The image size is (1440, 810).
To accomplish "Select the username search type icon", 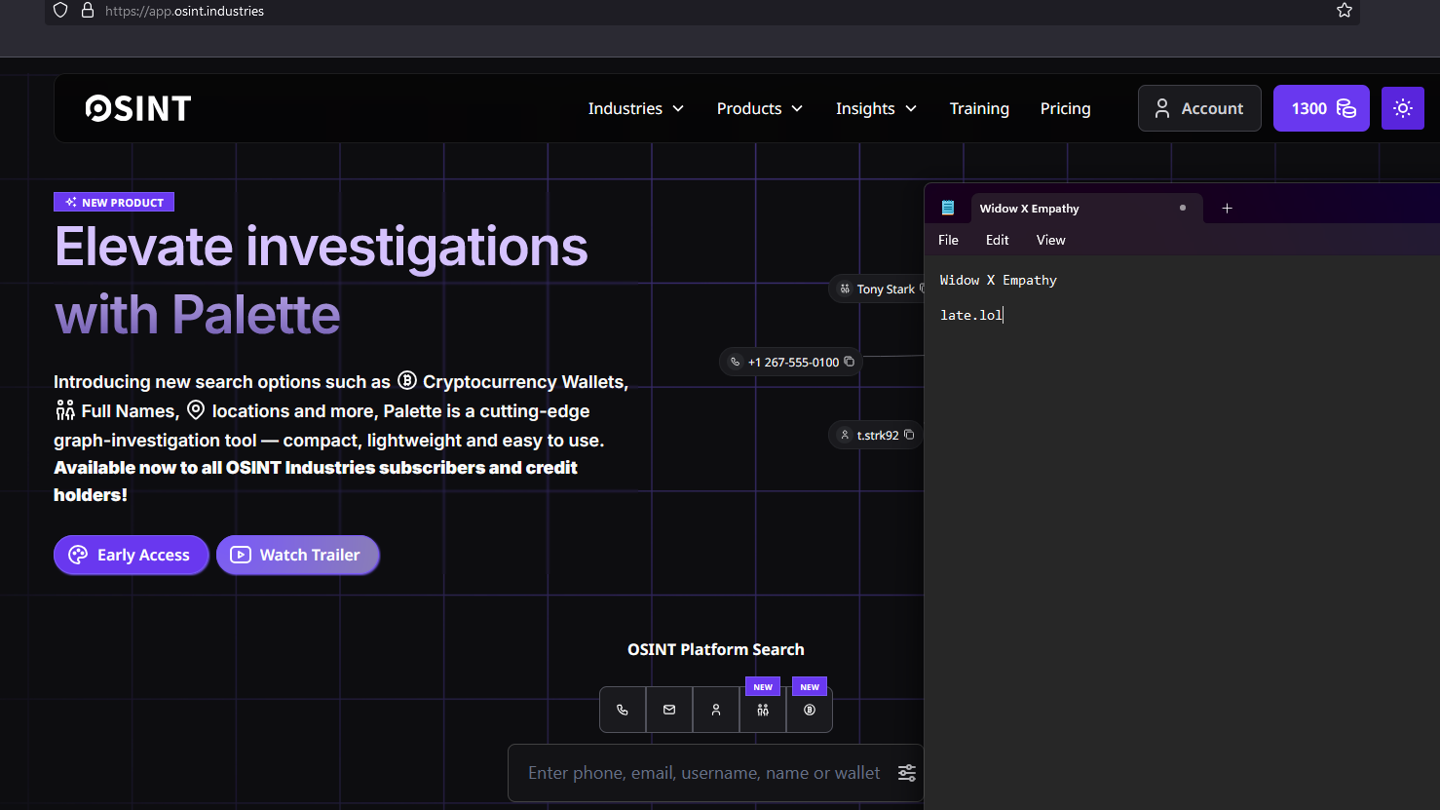I will pyautogui.click(x=716, y=710).
